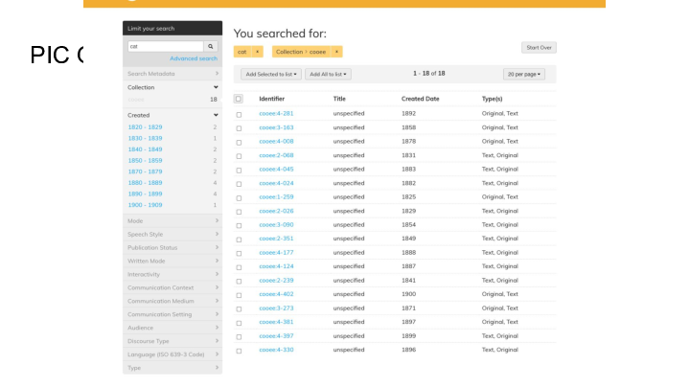Viewport: 690px width, 388px height.
Task: Remove the 'cat' search filter tag
Action: [257, 51]
